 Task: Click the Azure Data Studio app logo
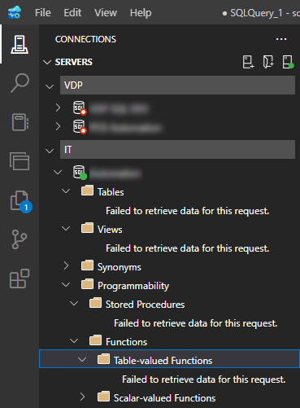coord(15,12)
